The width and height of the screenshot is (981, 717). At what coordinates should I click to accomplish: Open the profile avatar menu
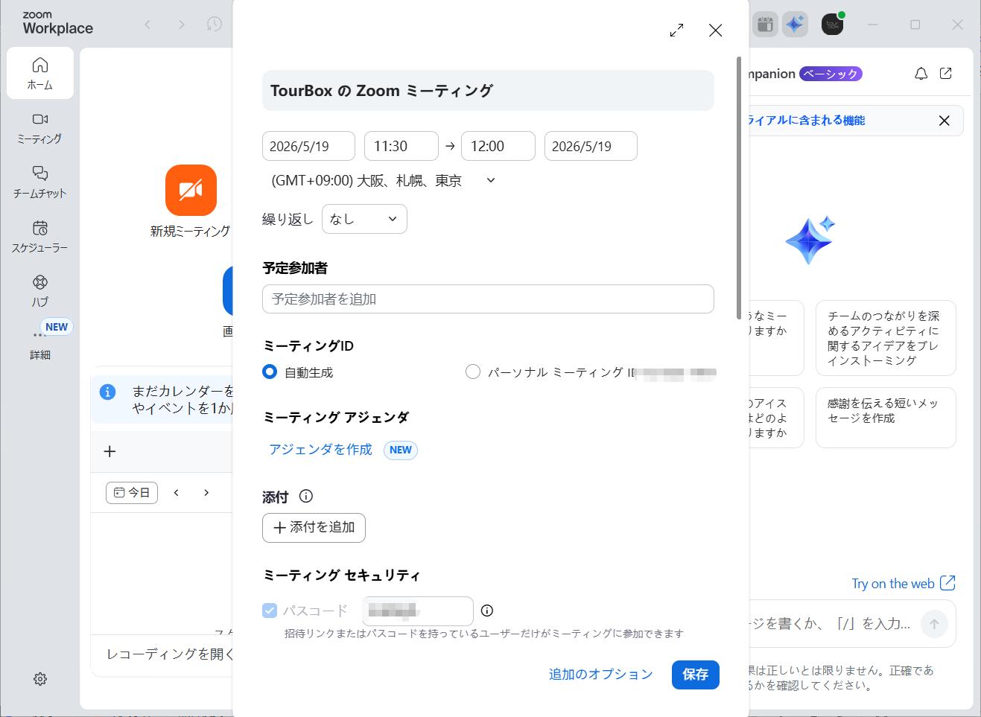(833, 25)
